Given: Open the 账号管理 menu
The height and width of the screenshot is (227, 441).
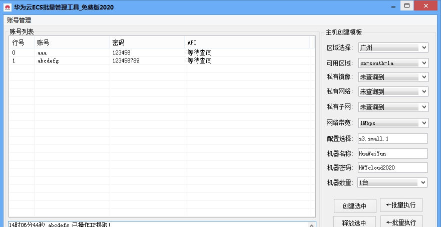Looking at the screenshot, I should tap(19, 20).
